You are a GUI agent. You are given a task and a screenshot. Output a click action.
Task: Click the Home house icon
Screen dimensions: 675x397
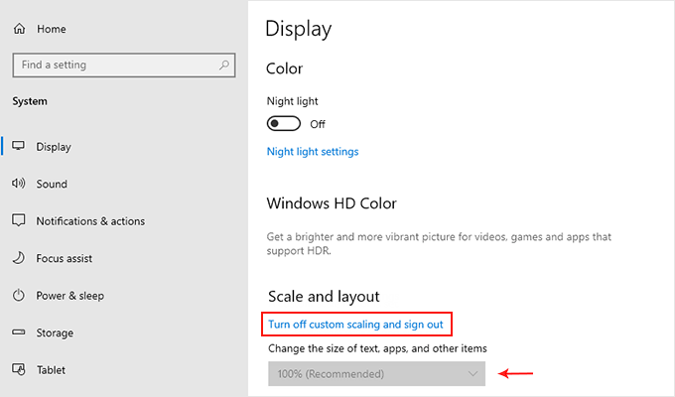tap(18, 29)
